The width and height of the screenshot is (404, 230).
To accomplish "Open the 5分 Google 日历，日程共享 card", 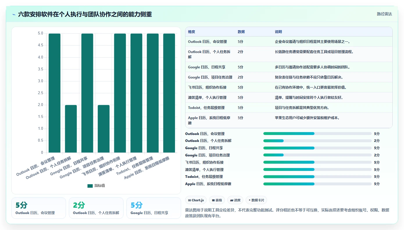I will pyautogui.click(x=154, y=208).
